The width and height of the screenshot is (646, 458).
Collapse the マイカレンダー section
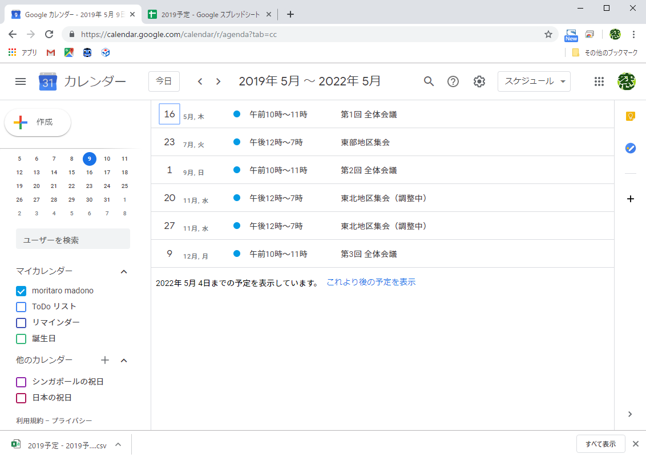pyautogui.click(x=124, y=271)
